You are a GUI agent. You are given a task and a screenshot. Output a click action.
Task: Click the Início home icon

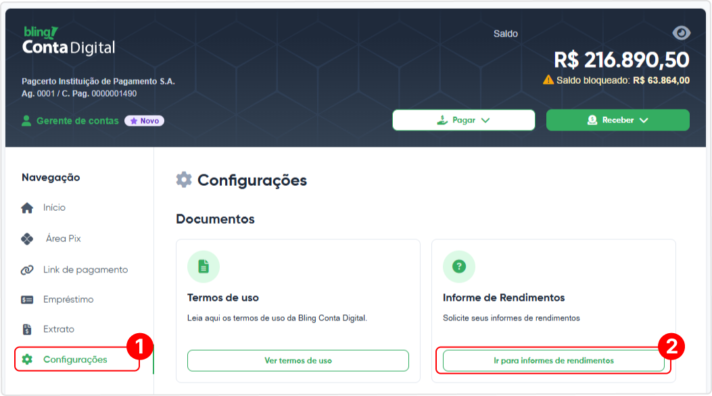27,207
